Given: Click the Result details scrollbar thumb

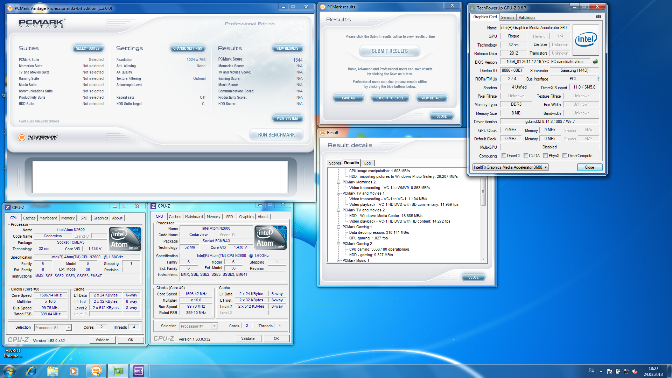Looking at the screenshot, I should (x=483, y=192).
